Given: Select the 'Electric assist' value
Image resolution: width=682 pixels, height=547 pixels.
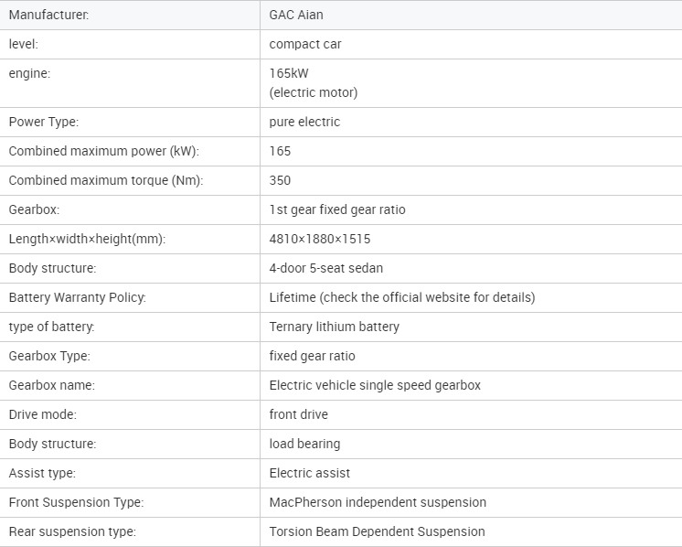Looking at the screenshot, I should coord(310,473).
